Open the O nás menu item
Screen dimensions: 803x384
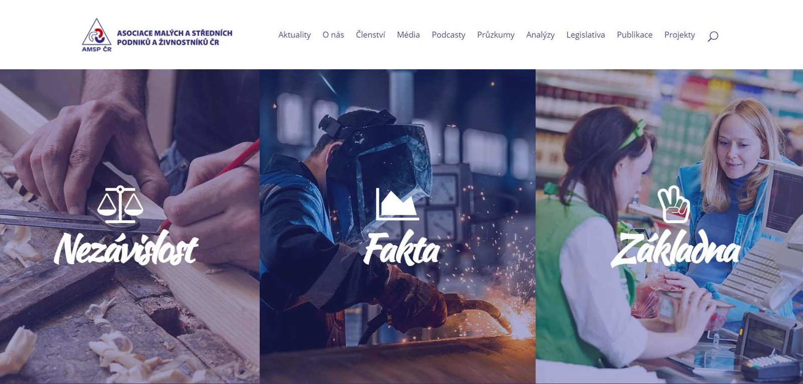pyautogui.click(x=333, y=35)
